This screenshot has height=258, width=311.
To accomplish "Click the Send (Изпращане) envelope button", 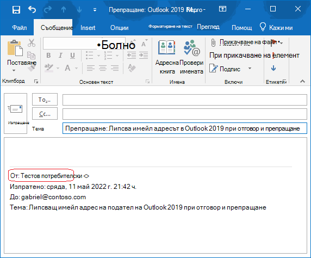I will [x=15, y=113].
